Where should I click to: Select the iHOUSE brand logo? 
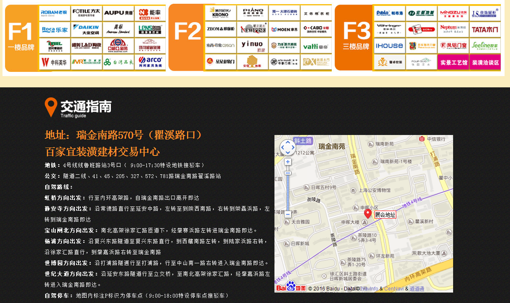tap(389, 46)
